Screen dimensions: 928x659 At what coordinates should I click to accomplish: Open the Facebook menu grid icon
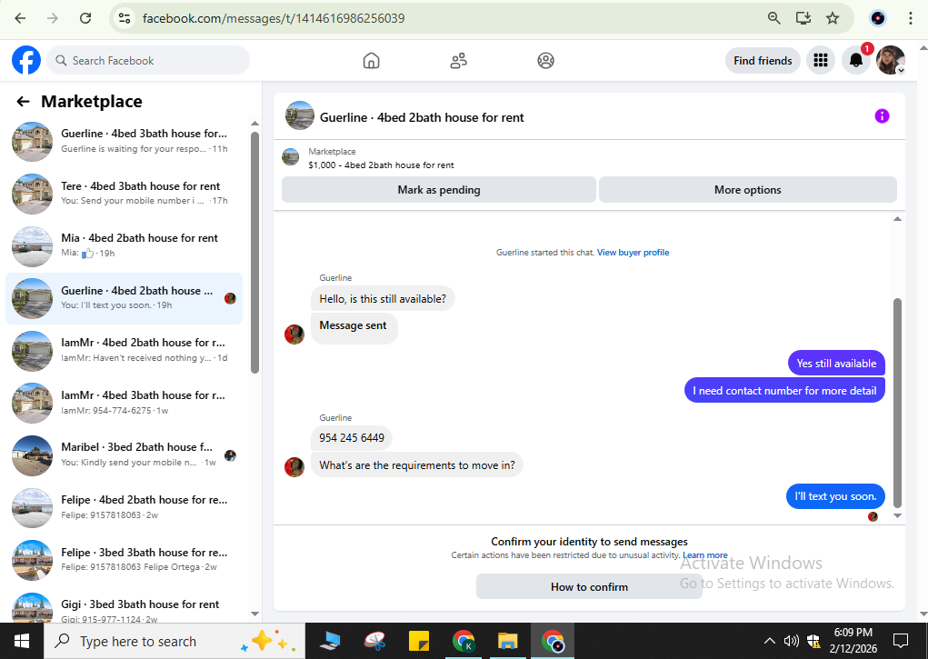820,60
